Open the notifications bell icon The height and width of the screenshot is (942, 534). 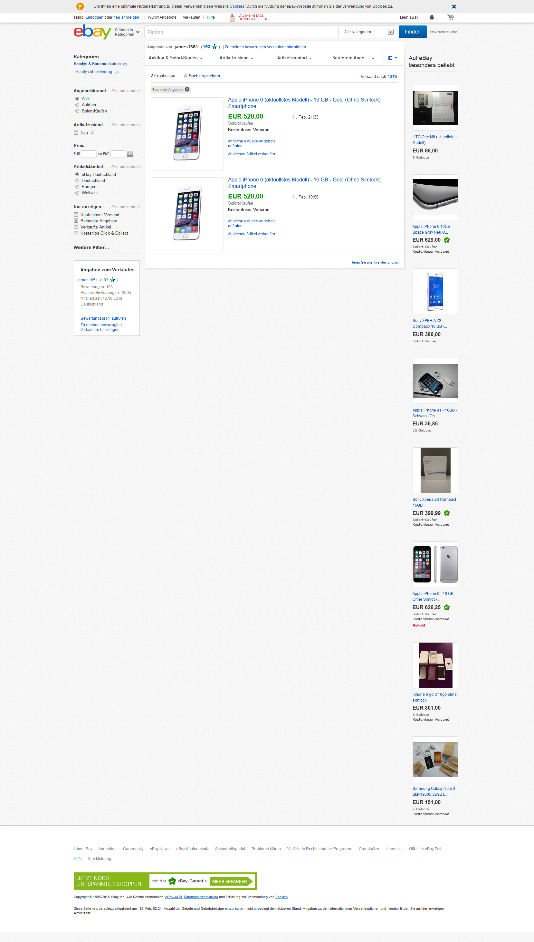coord(432,17)
